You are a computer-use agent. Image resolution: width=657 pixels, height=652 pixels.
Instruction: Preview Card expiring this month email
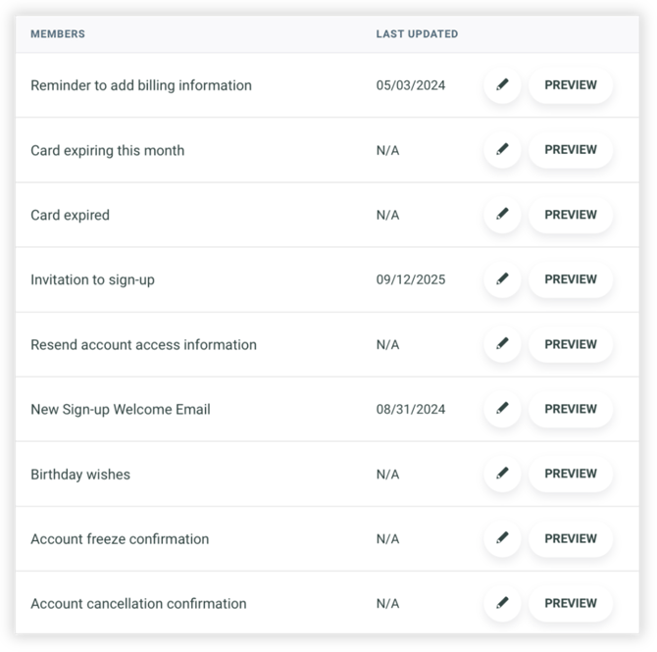pos(571,150)
